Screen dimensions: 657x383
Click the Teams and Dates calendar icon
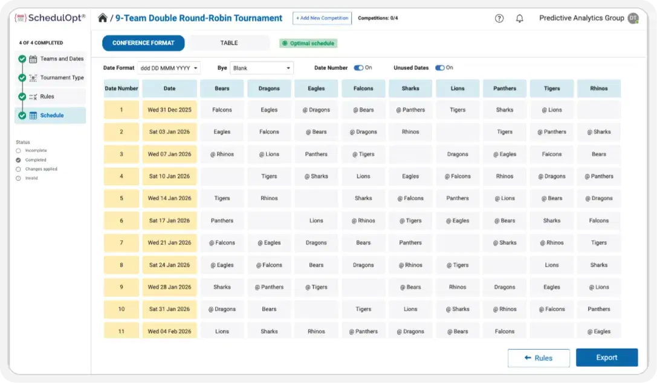coord(33,59)
